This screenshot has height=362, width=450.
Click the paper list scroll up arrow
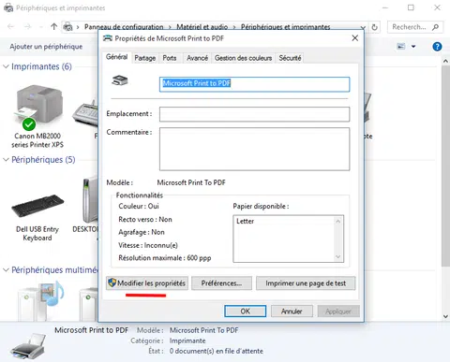[x=337, y=222]
